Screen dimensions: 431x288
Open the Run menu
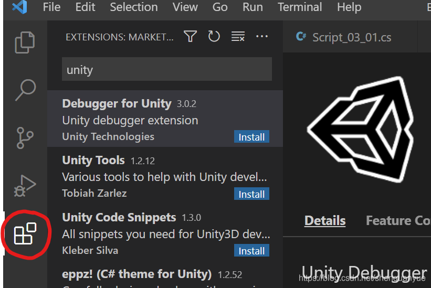pyautogui.click(x=253, y=7)
